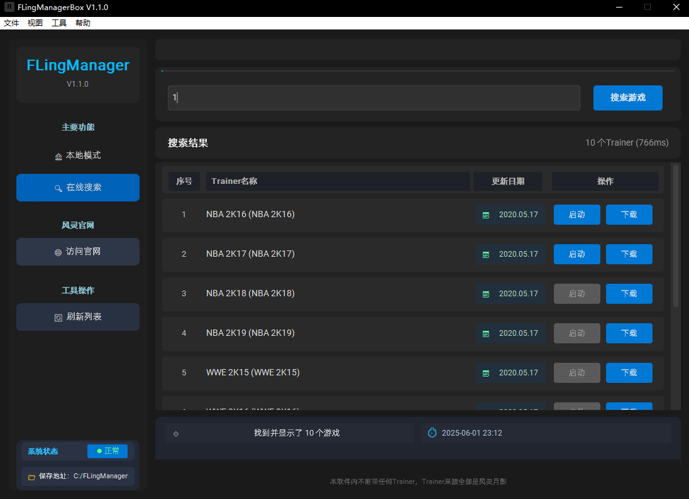The image size is (689, 499).
Task: Launch NBA 2K17 trainer with 启动
Action: [x=576, y=254]
